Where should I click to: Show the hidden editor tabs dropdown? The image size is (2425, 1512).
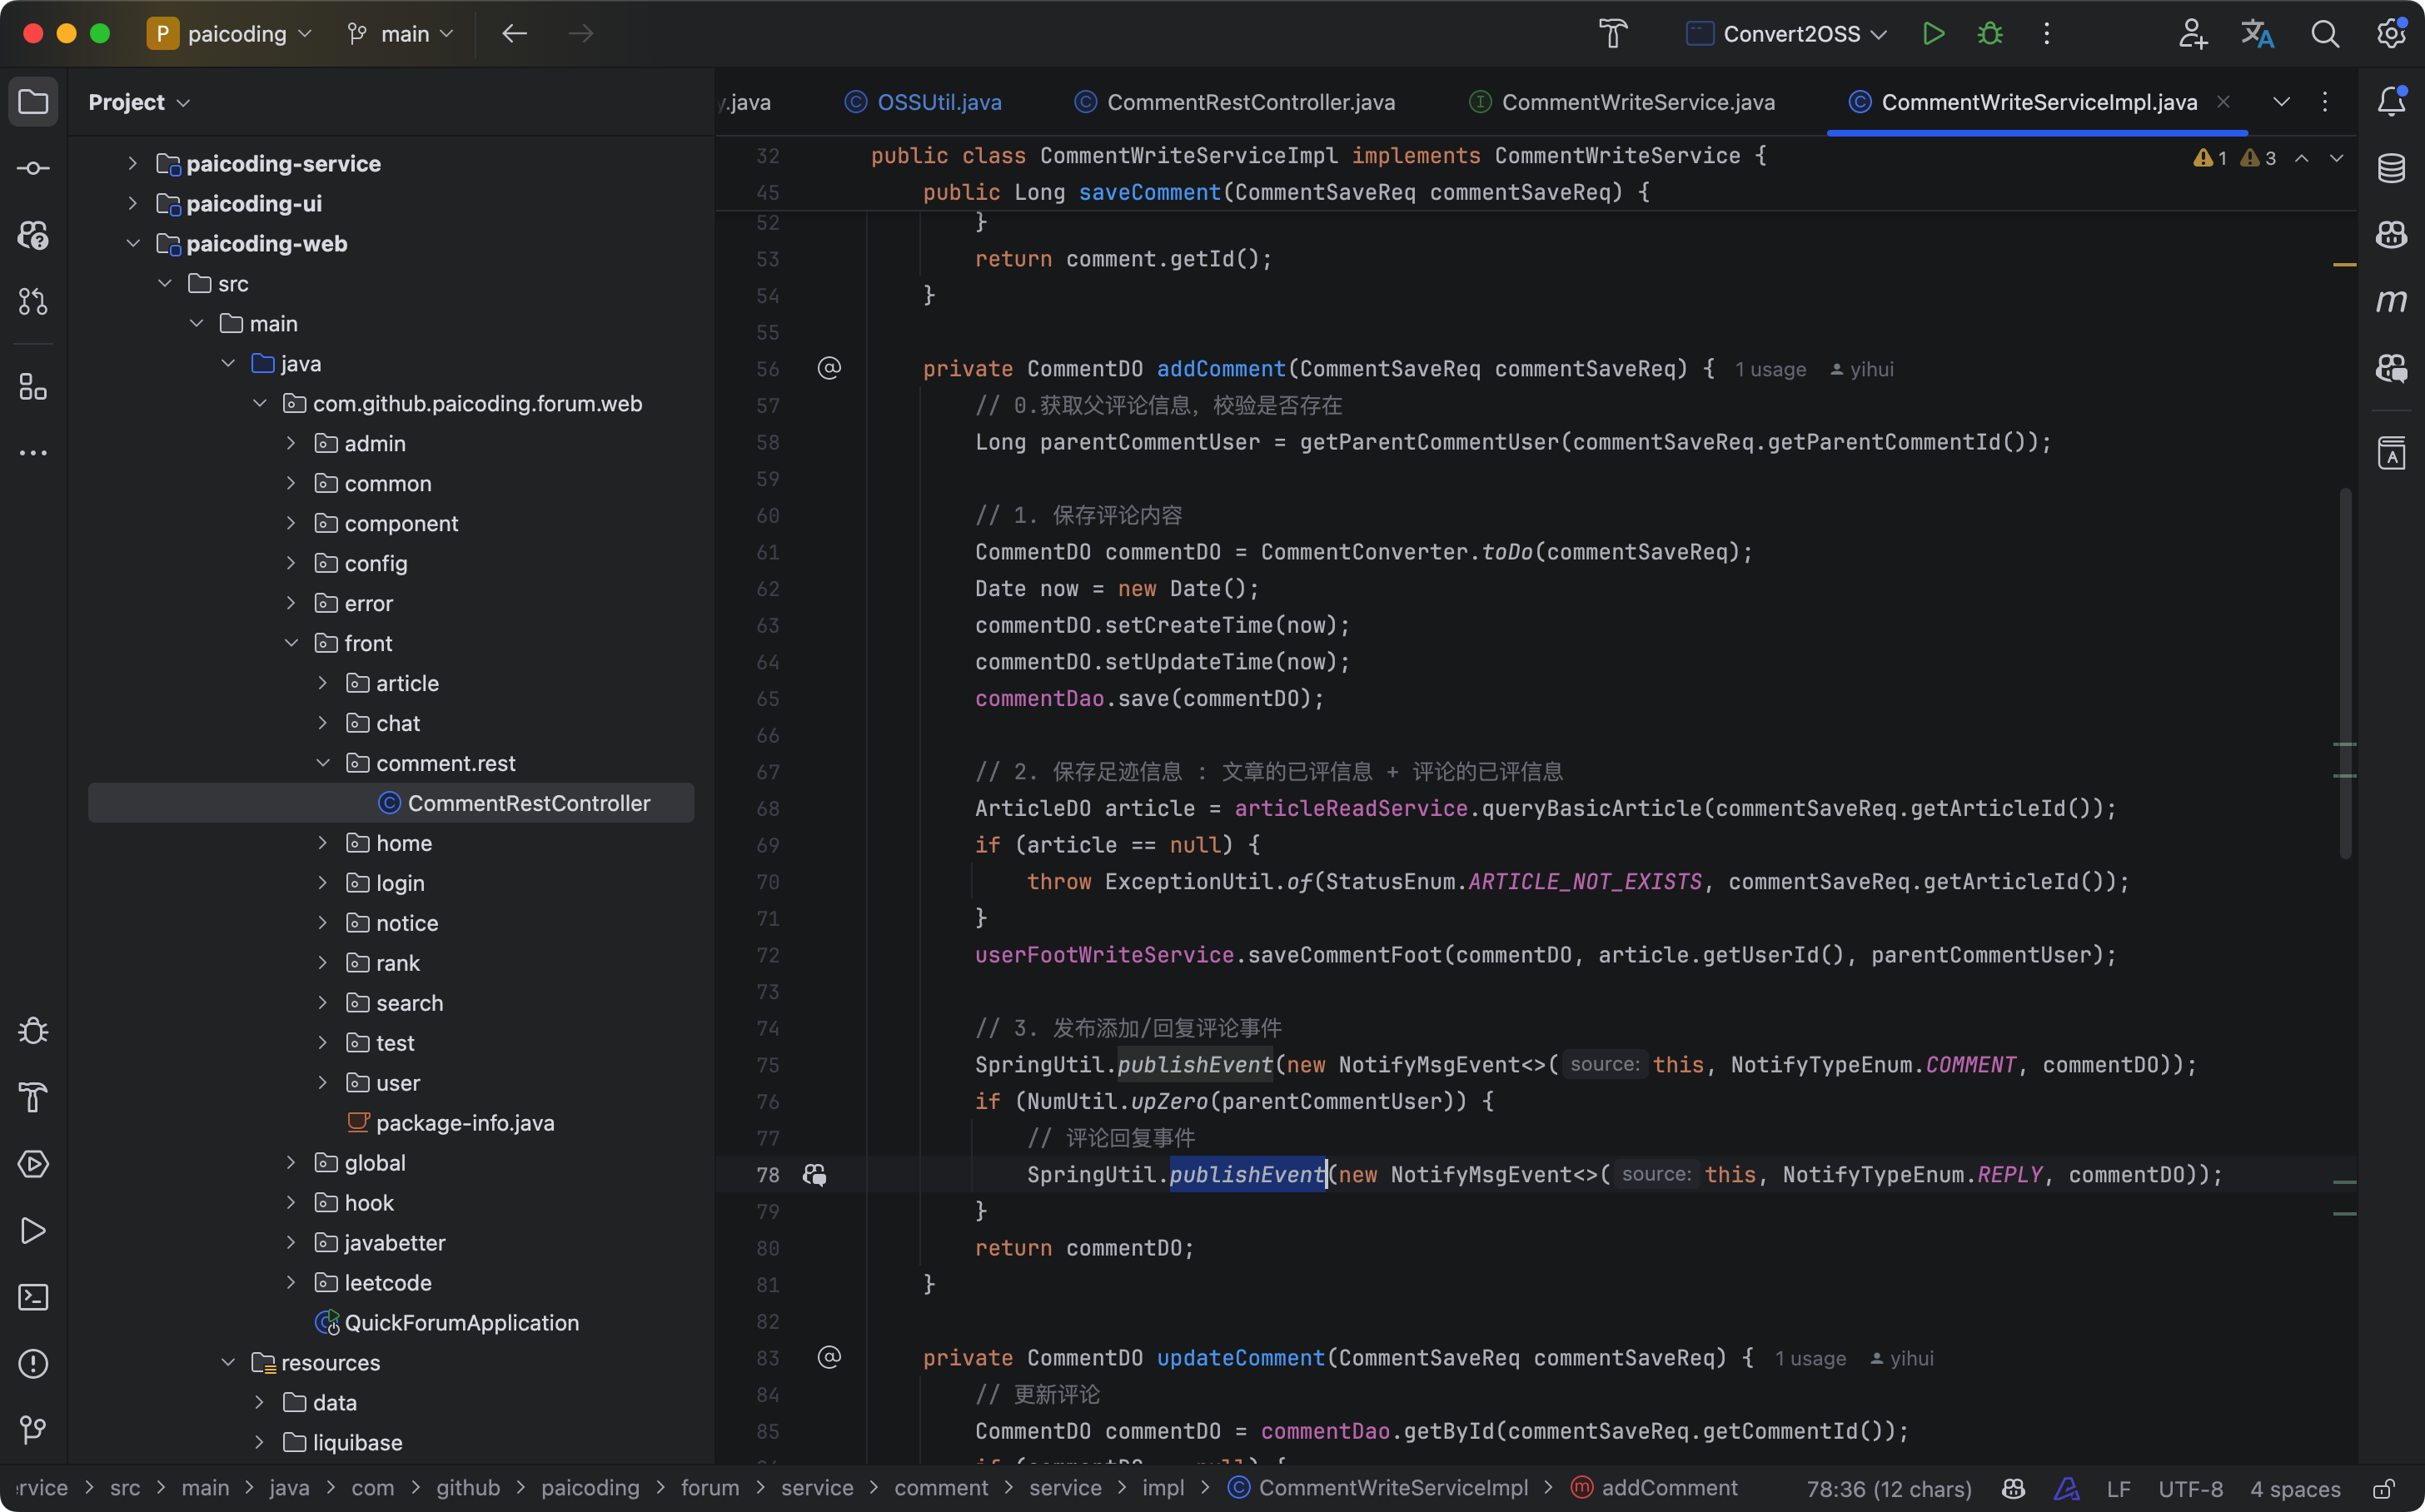(2281, 102)
